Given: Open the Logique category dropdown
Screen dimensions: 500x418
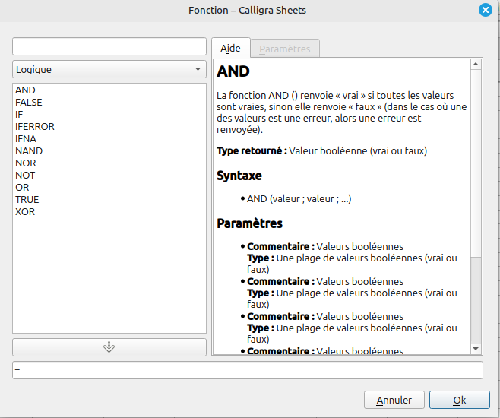Looking at the screenshot, I should click(x=109, y=69).
